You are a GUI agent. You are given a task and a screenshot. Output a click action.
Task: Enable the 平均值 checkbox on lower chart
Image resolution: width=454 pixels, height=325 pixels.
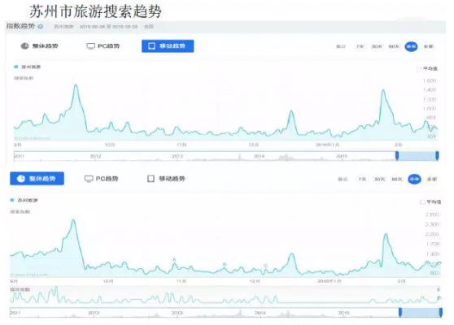pos(422,202)
